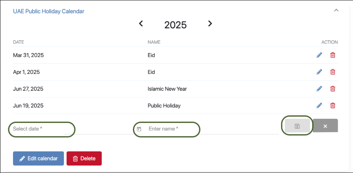The width and height of the screenshot is (353, 173).
Task: Delete the Mar 31, 2025 Eid holiday
Action: pyautogui.click(x=333, y=55)
